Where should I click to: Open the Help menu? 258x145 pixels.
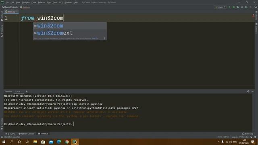[x=75, y=2]
